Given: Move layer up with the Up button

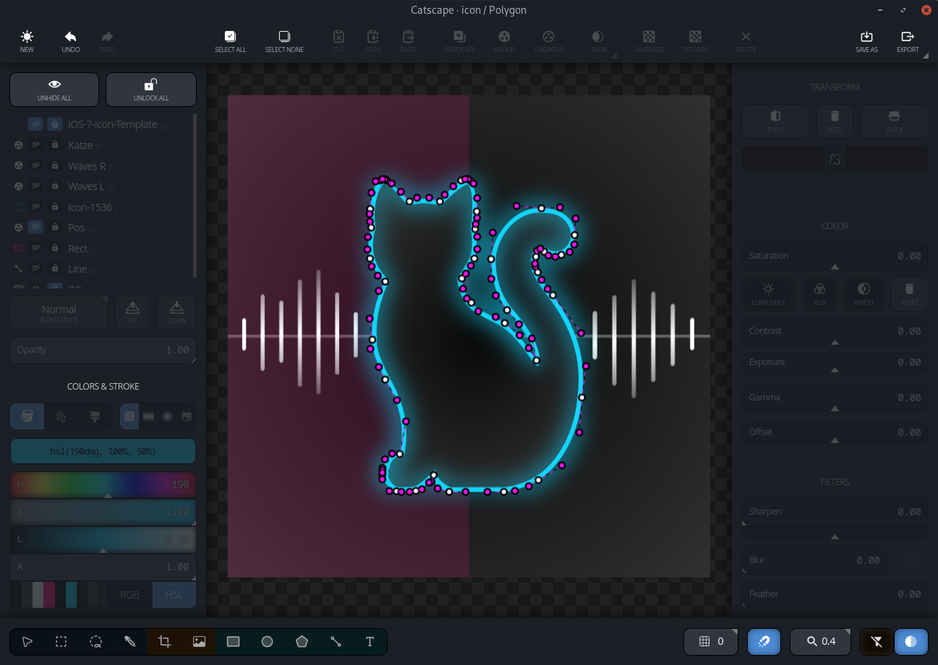Looking at the screenshot, I should click(132, 312).
